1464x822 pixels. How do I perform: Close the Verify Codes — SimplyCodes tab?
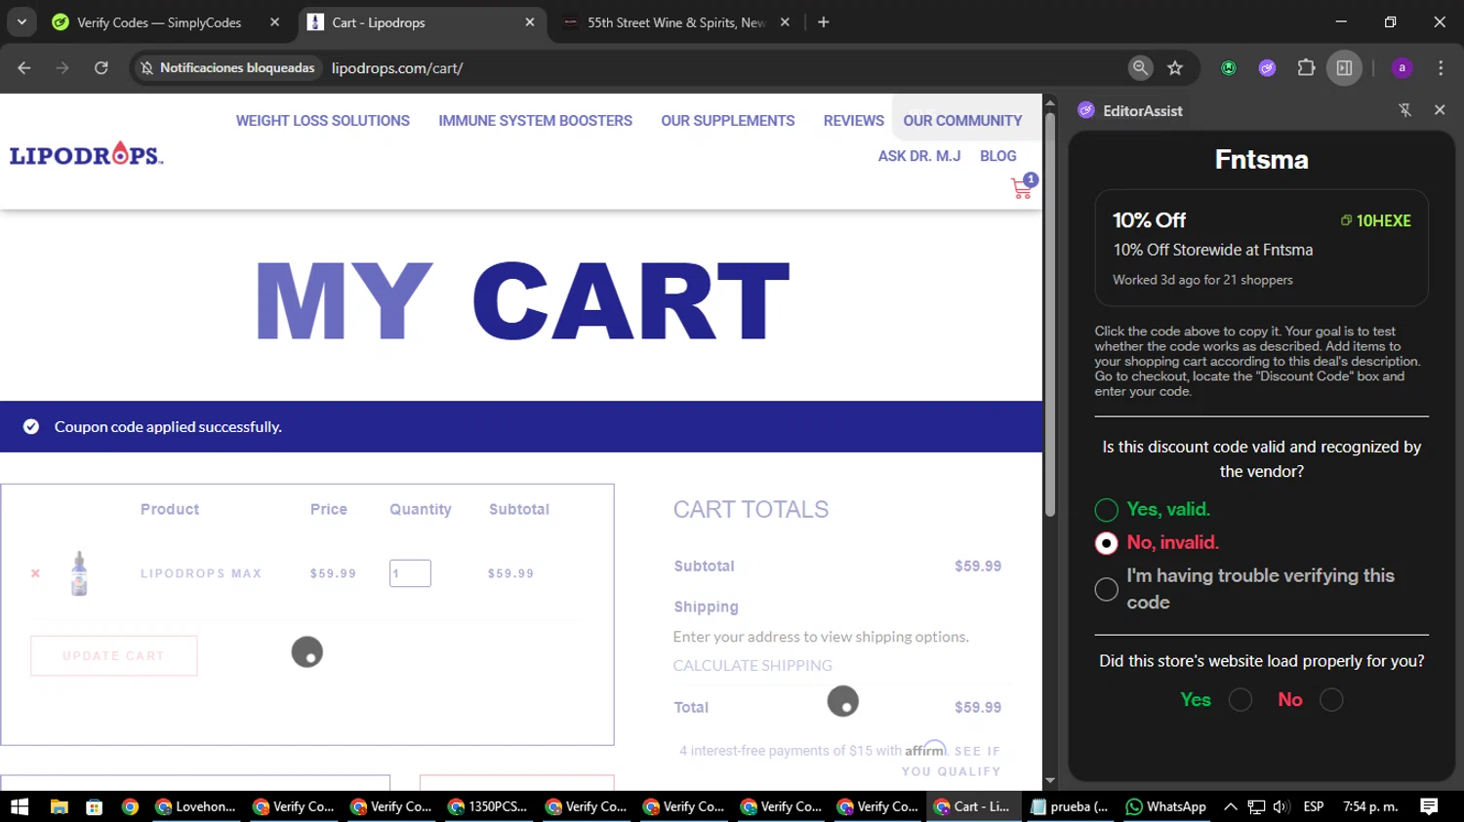274,22
